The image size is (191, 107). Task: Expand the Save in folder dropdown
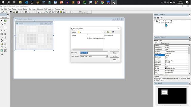(x=102, y=32)
